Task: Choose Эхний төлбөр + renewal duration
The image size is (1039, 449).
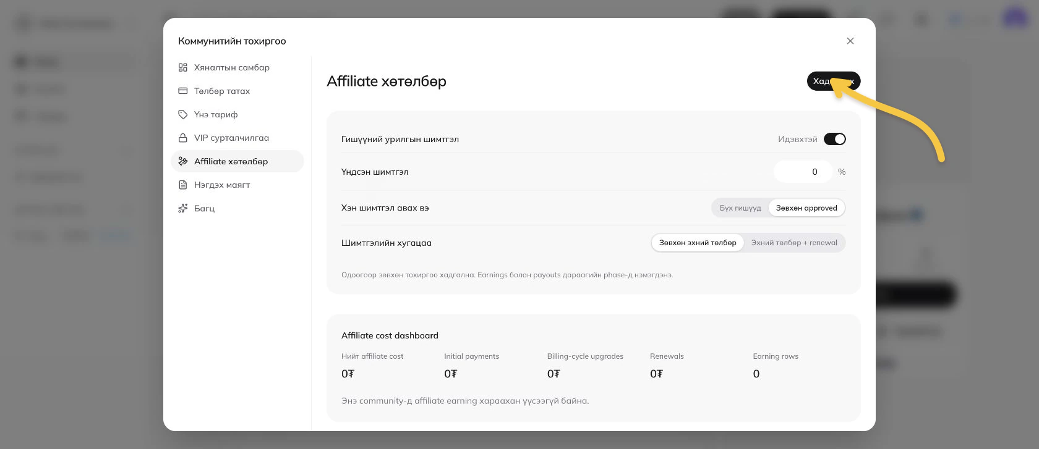Action: [794, 243]
